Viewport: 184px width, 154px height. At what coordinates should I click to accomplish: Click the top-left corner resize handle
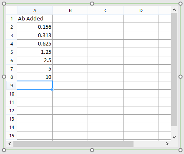[x=4, y=4]
